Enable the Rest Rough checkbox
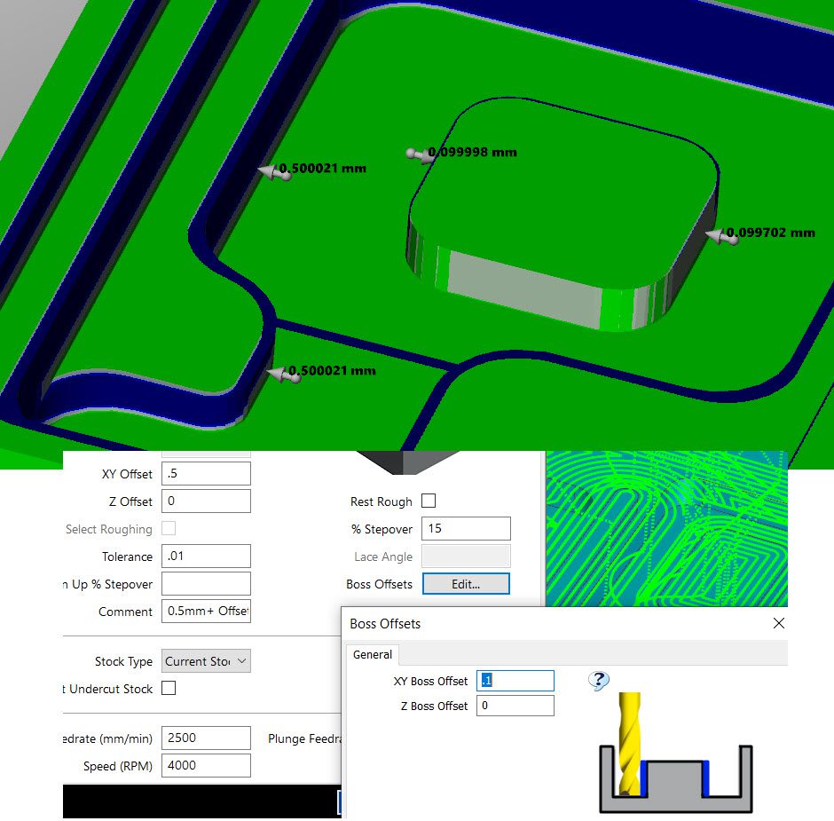 tap(429, 501)
